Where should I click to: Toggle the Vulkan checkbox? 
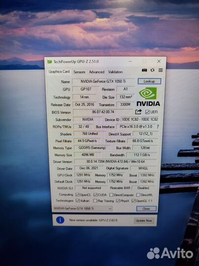pyautogui.click(x=78, y=200)
